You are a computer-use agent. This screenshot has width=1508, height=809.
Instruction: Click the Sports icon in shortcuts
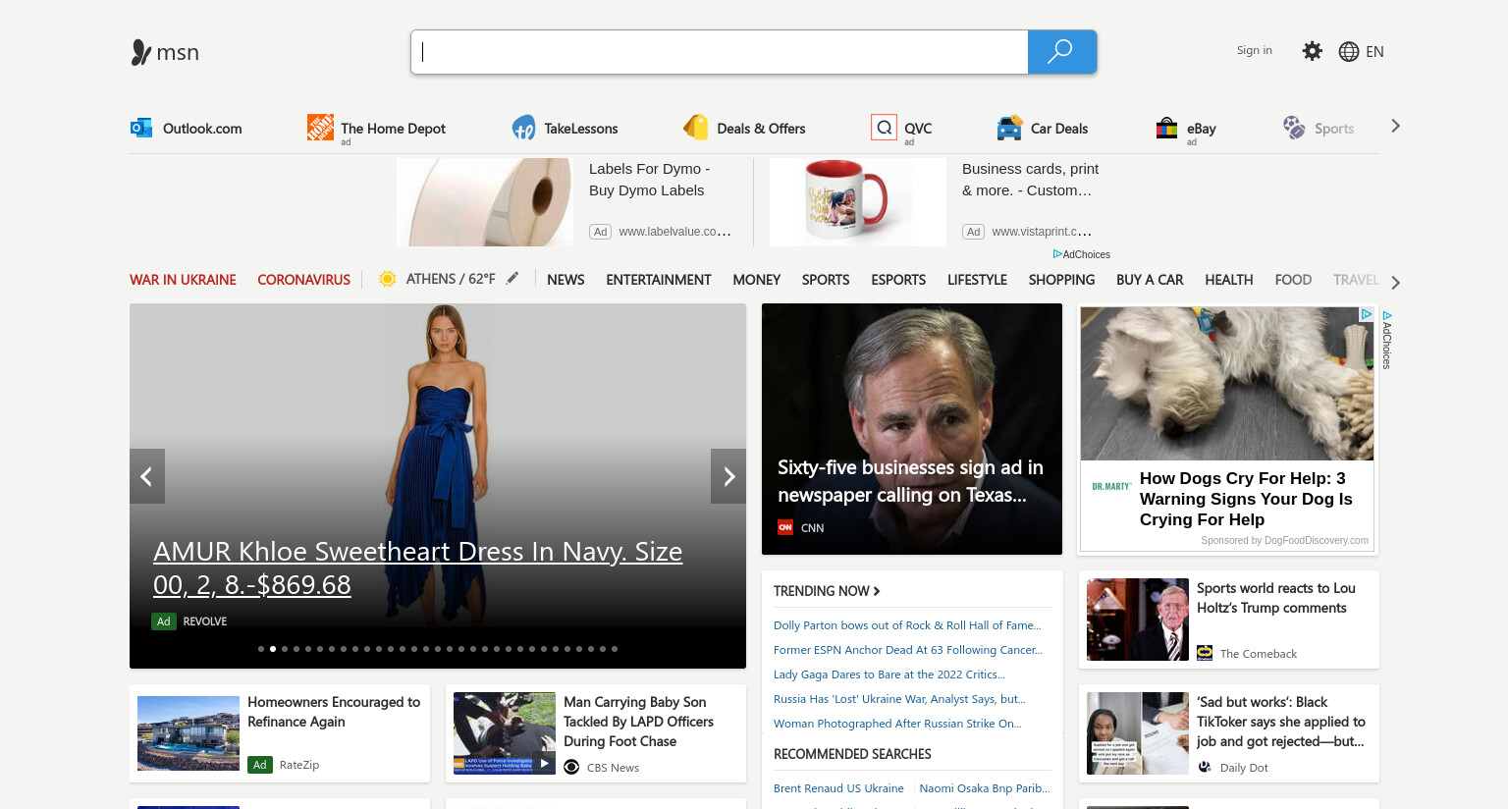pyautogui.click(x=1294, y=128)
